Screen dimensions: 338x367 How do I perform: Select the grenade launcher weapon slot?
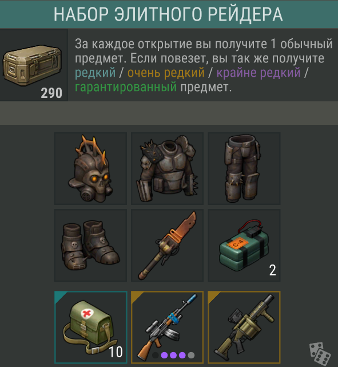[244, 327]
